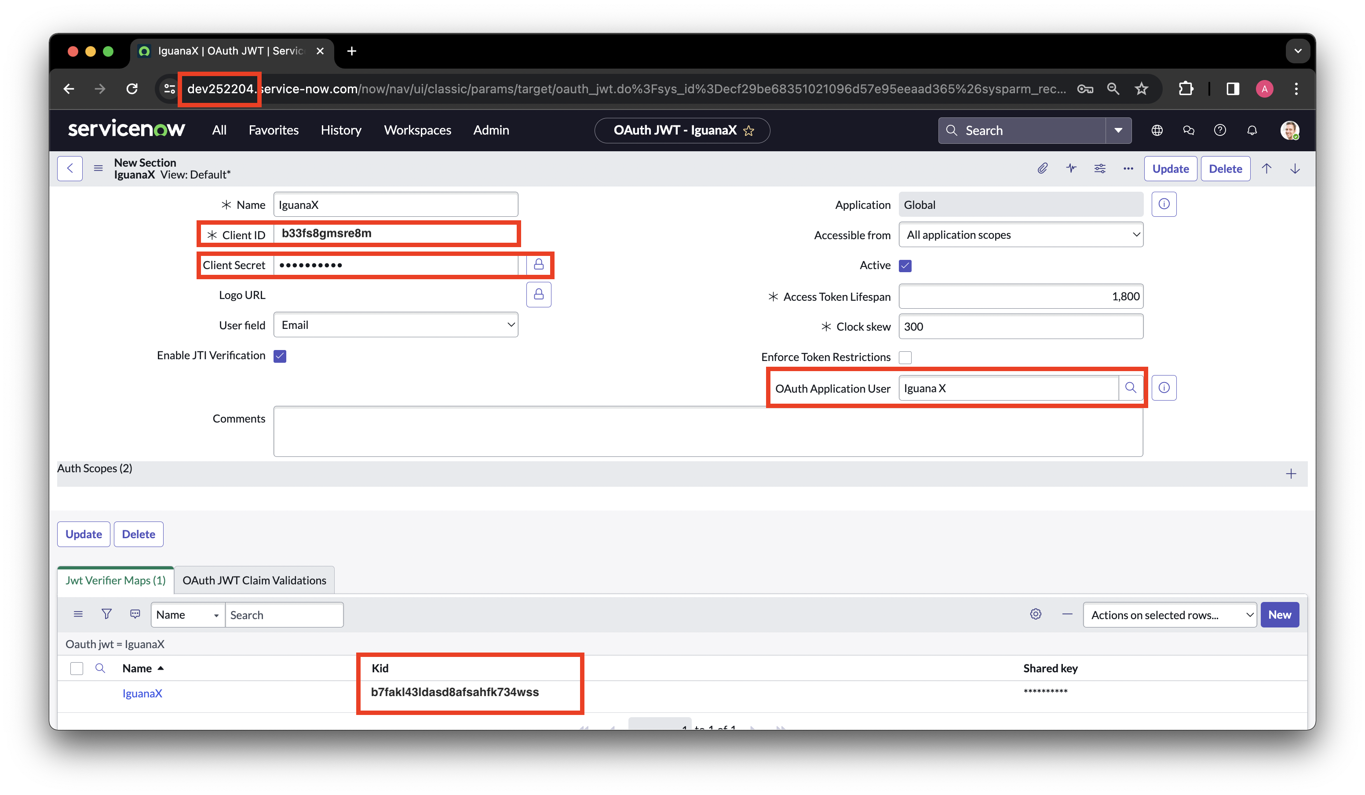Viewport: 1365px width, 795px height.
Task: Uncheck the Active checkbox
Action: coord(905,265)
